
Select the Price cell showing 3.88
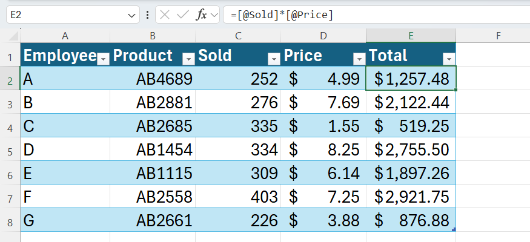[x=323, y=220]
